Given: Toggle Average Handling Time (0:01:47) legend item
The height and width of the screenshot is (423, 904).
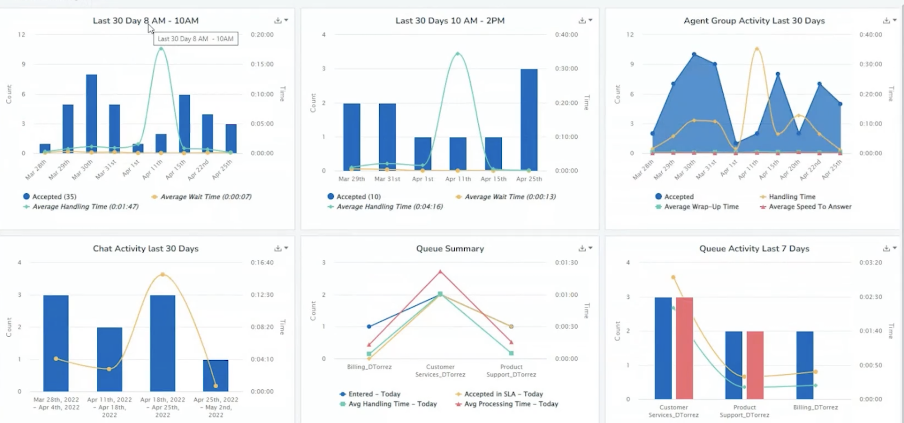Looking at the screenshot, I should [81, 206].
